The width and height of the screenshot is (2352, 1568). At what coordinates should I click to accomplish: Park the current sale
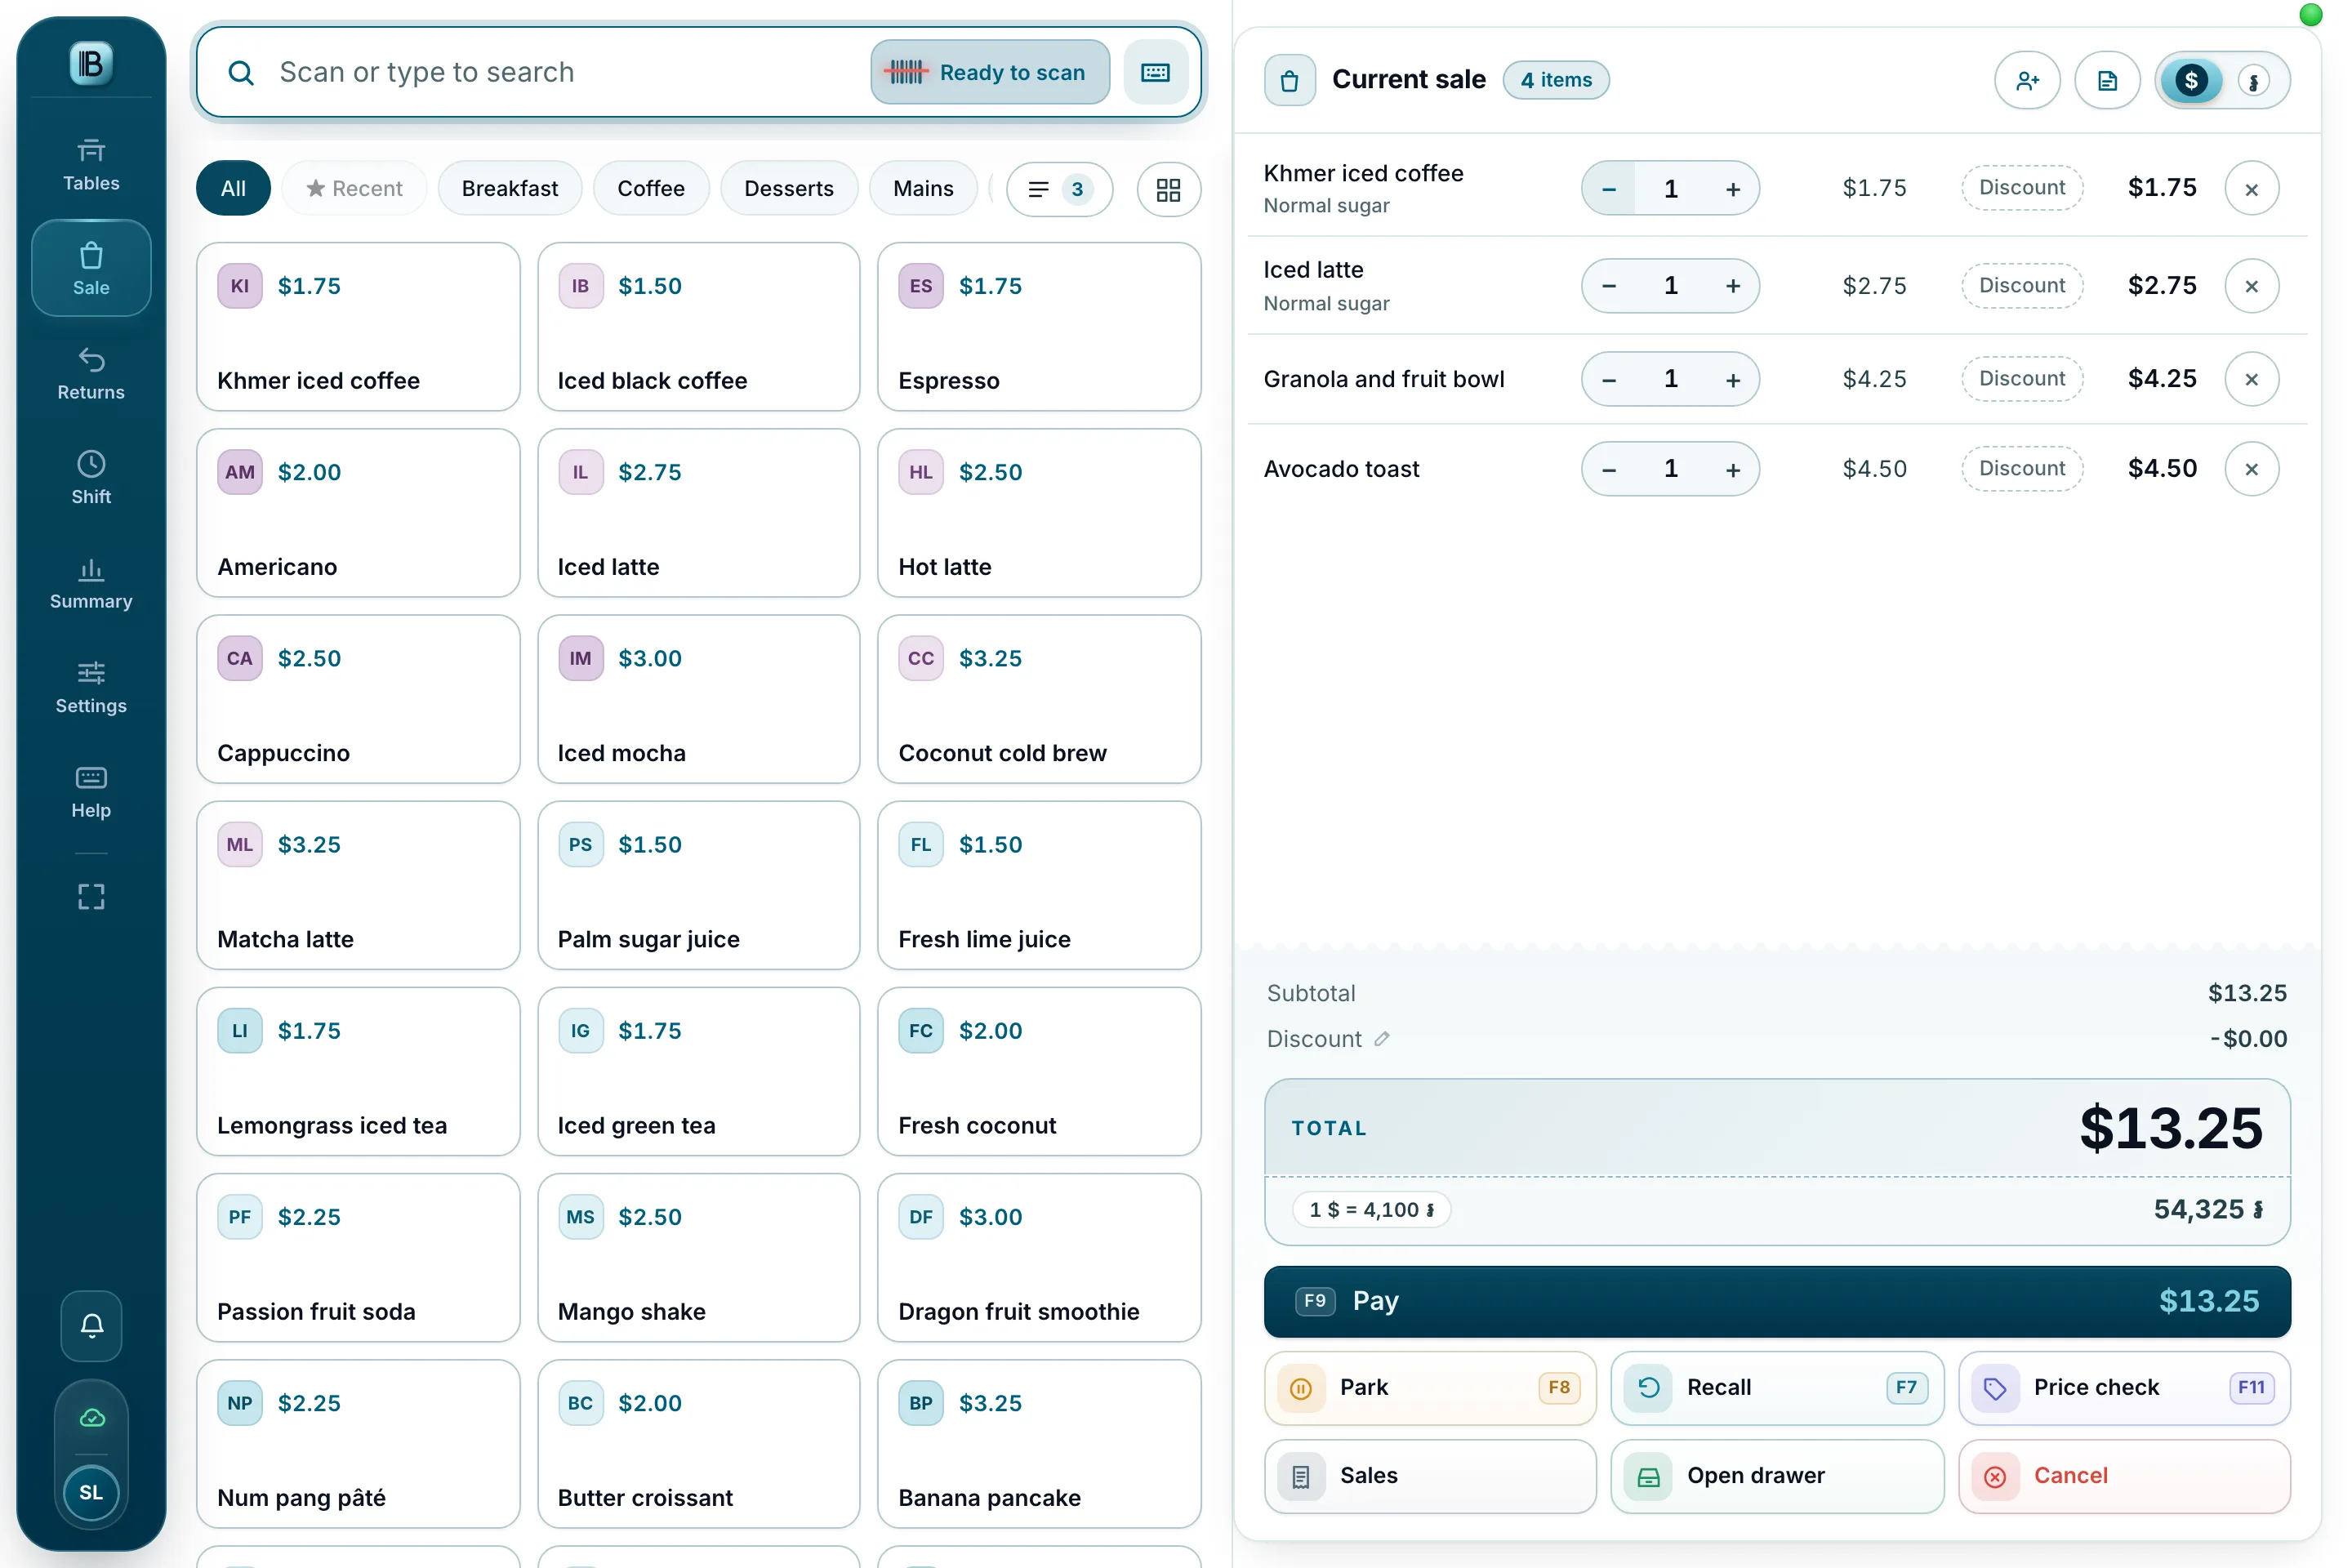coord(1429,1387)
